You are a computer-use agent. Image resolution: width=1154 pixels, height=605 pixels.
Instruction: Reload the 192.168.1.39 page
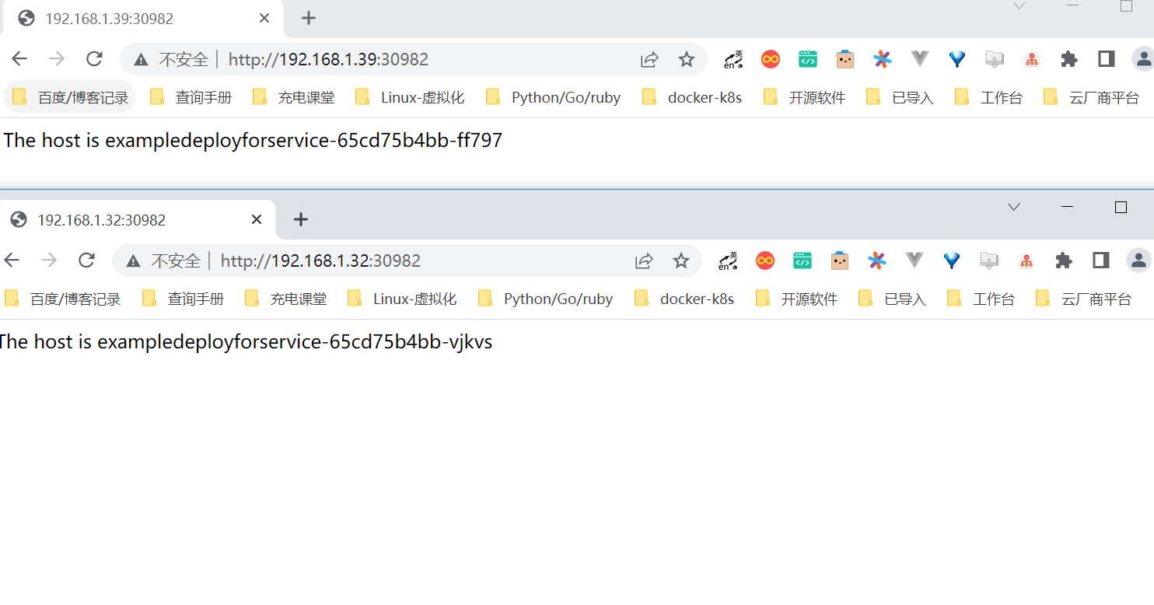tap(94, 59)
